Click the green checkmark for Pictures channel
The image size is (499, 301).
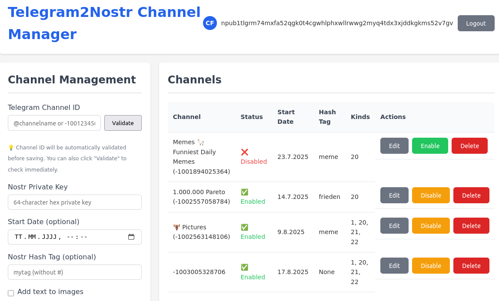[x=245, y=227]
